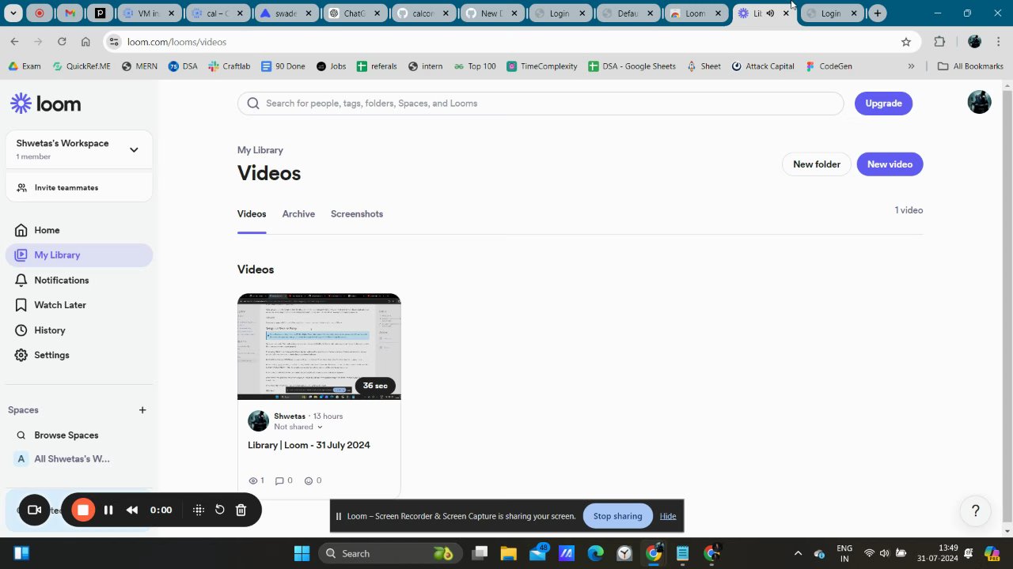
Task: Open the QuickRef.ME bookmark
Action: tap(81, 66)
